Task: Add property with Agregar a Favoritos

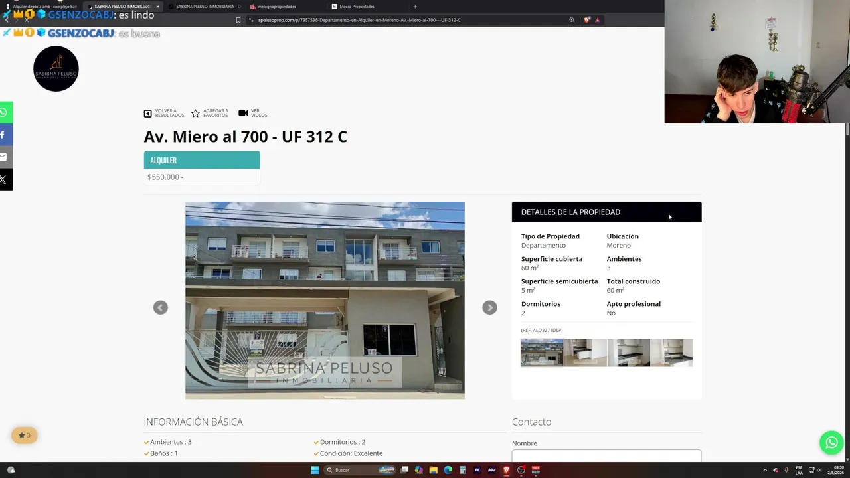Action: [210, 114]
